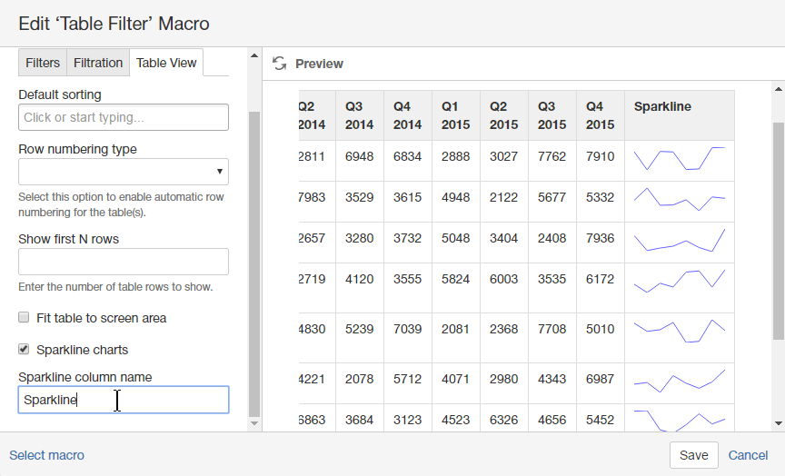
Task: Click the preview pane vertical scrollbar
Action: [778, 254]
